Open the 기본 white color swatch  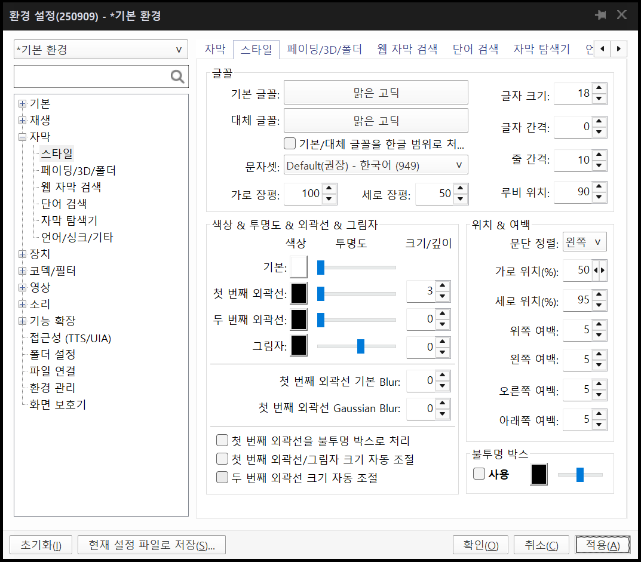(299, 268)
